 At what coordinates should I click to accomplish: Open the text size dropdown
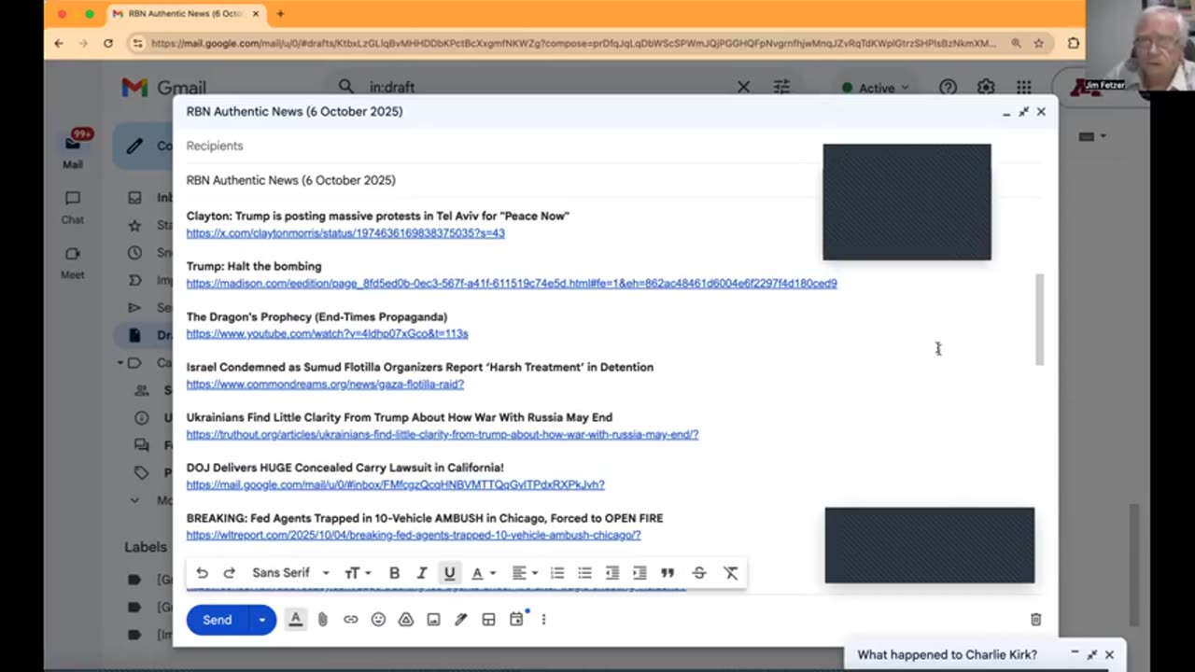point(358,573)
